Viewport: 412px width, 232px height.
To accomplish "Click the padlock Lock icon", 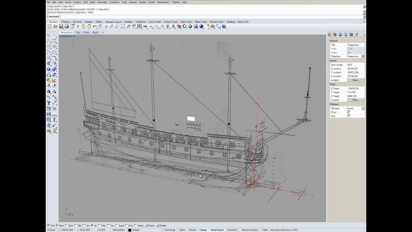I will point(173,26).
